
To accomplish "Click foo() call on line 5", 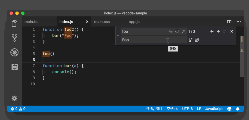I will [x=49, y=54].
